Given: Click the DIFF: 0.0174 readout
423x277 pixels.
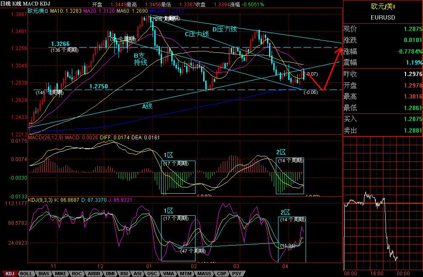Looking at the screenshot, I should click(x=115, y=138).
